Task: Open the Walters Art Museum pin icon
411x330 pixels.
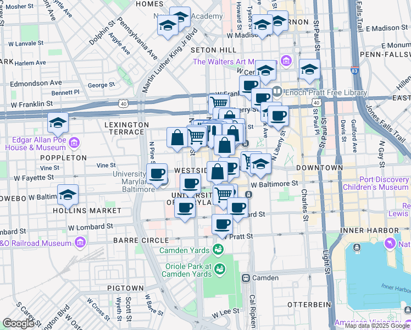Action: click(286, 62)
